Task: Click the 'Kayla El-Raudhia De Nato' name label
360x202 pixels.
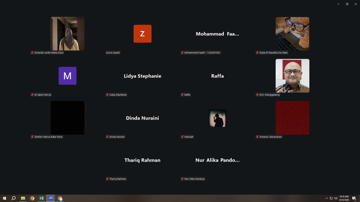Action: click(273, 53)
